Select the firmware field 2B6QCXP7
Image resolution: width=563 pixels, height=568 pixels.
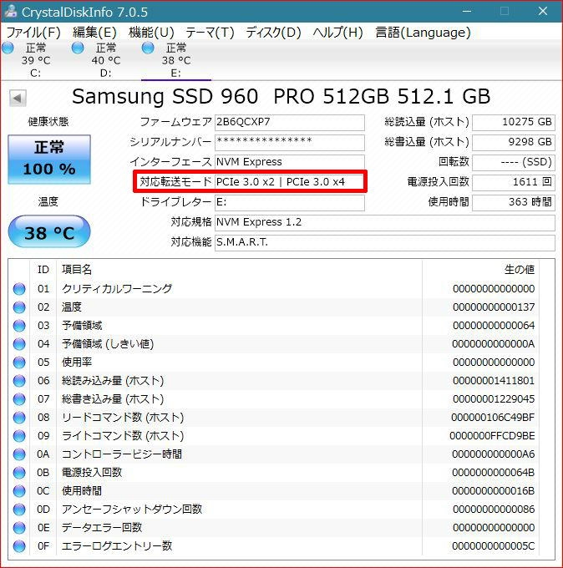pos(290,123)
